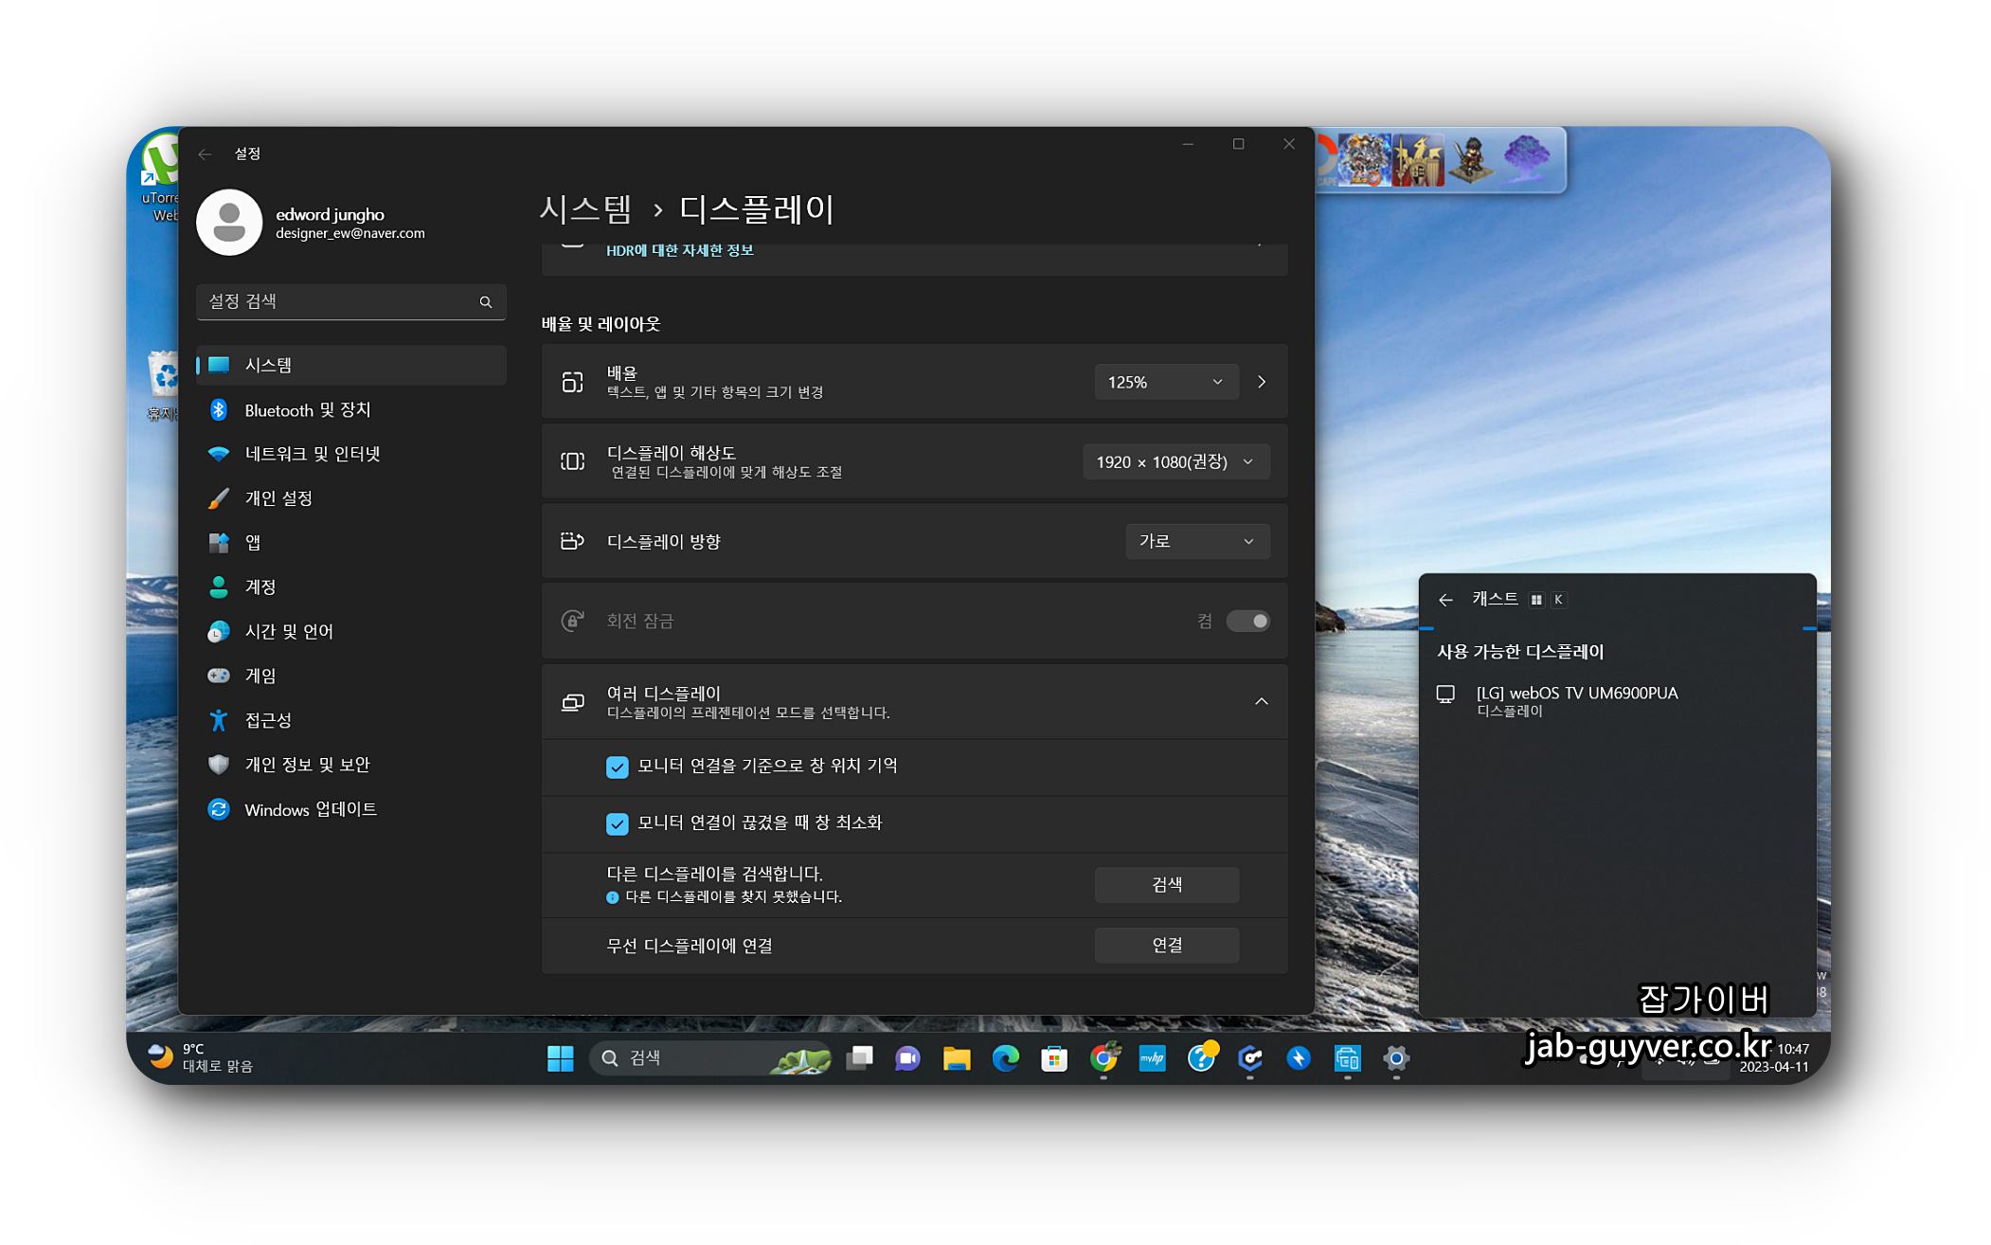Click the search magnifier in settings search box
Screen dimensions: 1991x1245
coord(485,301)
